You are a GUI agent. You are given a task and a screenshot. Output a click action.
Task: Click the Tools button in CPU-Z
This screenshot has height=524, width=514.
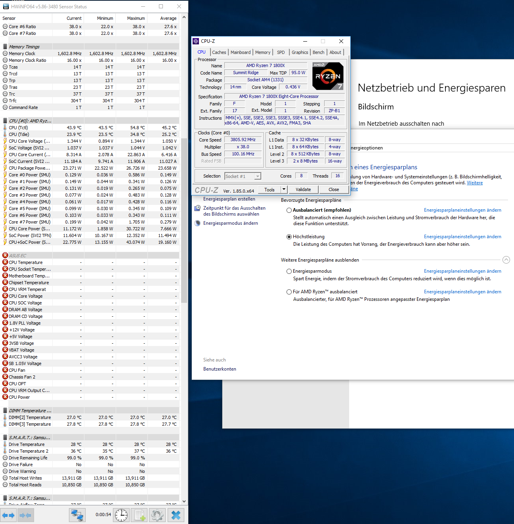269,189
